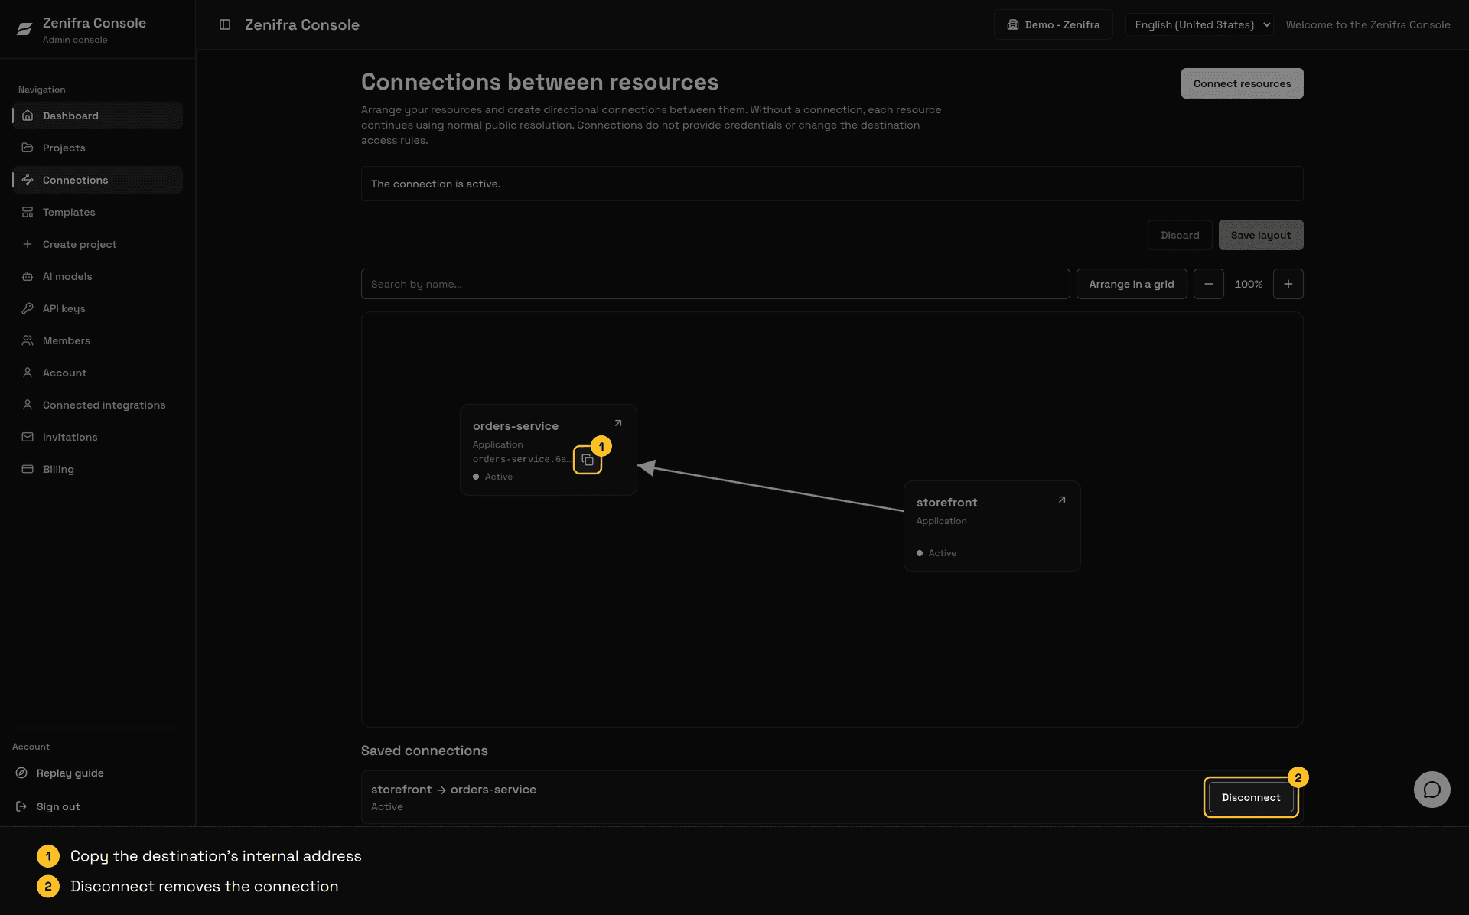This screenshot has width=1469, height=915.
Task: Select the orders-service resource card
Action: [548, 450]
